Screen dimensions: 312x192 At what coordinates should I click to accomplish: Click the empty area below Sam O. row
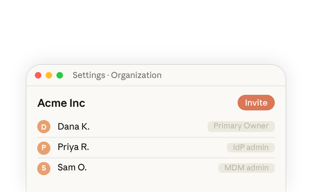[156, 184]
